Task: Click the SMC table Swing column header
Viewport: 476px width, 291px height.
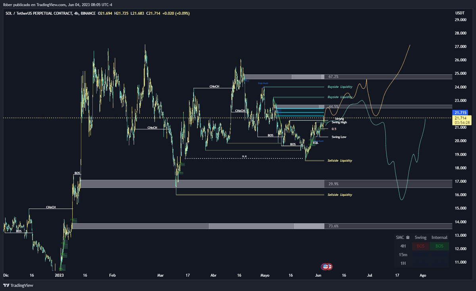Action: 420,238
